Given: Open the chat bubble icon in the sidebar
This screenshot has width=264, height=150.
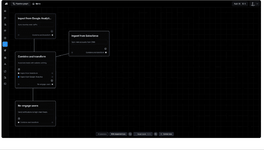Looking at the screenshot, I should (5, 18).
